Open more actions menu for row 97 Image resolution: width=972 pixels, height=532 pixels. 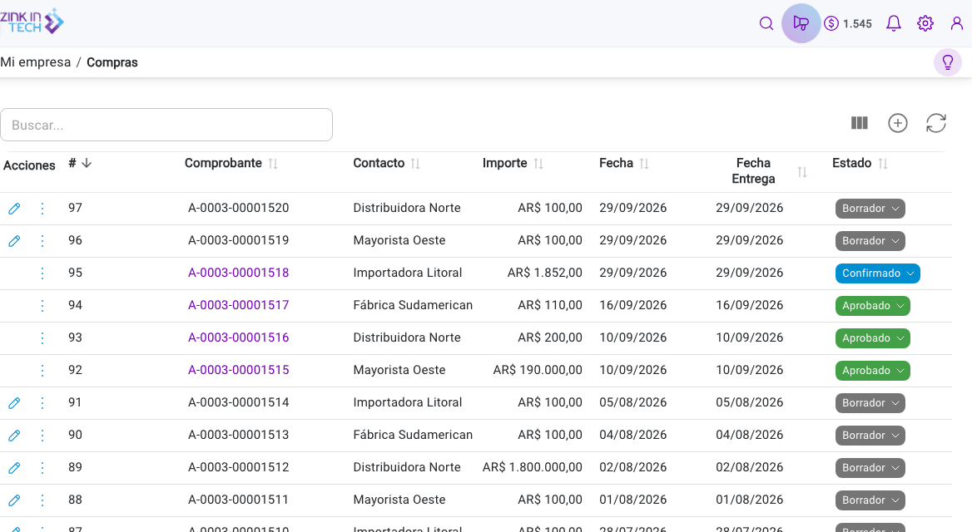(42, 209)
